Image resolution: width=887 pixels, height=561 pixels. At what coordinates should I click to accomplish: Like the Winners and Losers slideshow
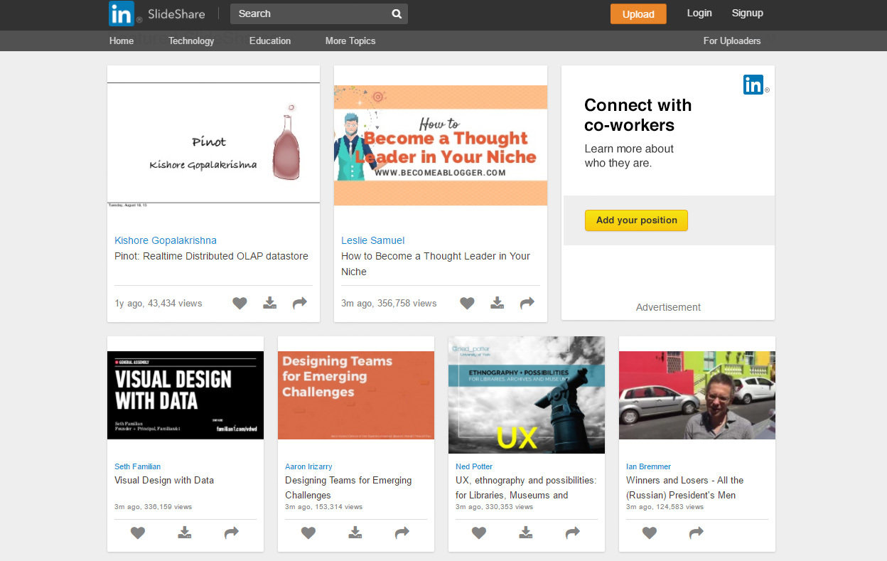tap(650, 533)
